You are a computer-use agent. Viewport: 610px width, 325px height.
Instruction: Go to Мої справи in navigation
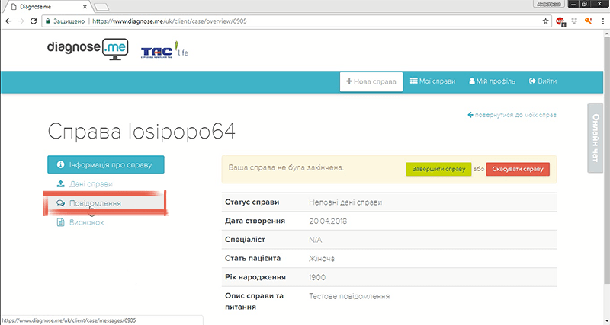pyautogui.click(x=434, y=81)
